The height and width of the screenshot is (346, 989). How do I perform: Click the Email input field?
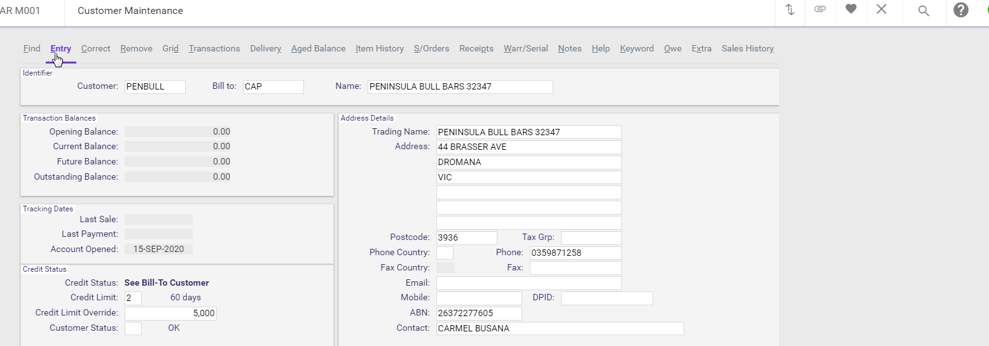529,283
